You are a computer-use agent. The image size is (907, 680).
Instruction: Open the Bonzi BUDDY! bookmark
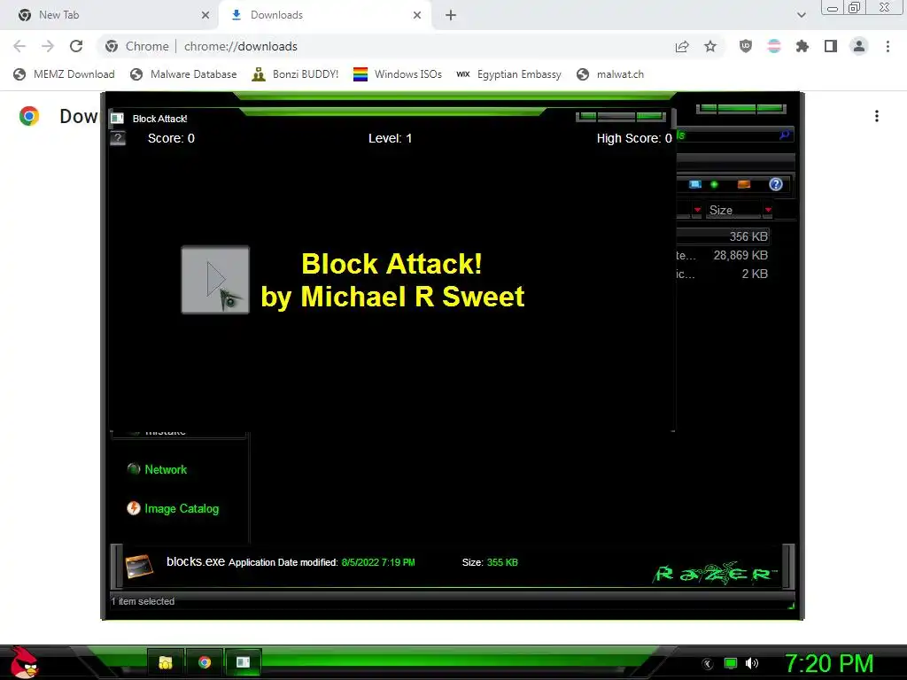pos(295,74)
